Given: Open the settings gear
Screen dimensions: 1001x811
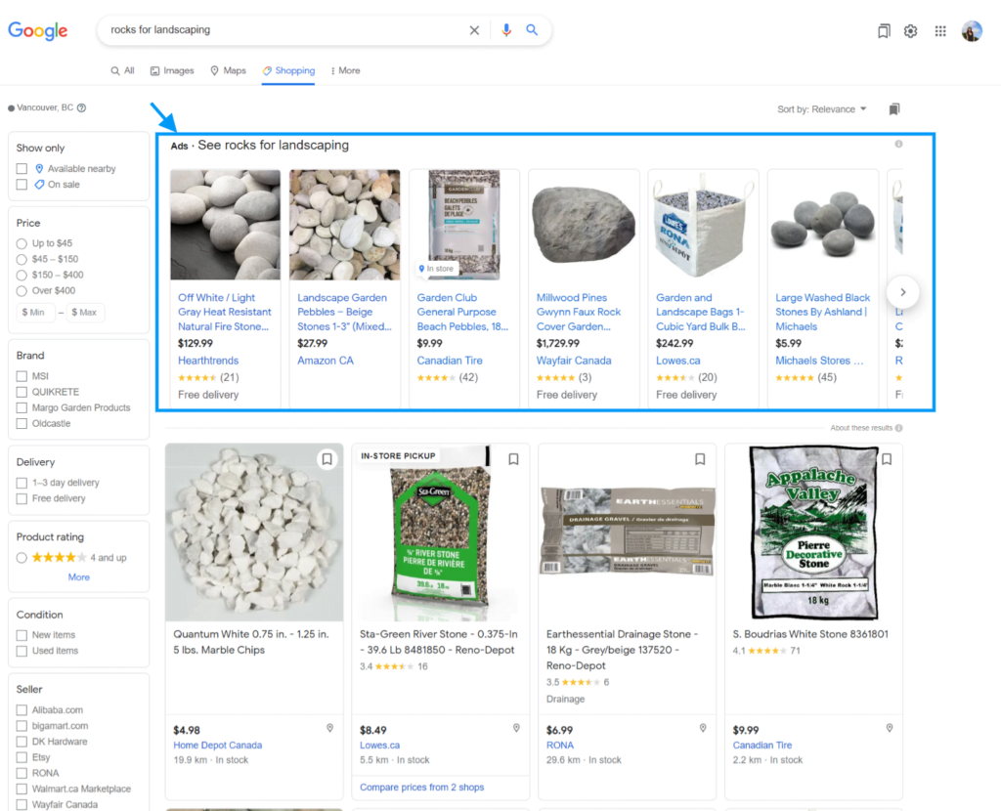Looking at the screenshot, I should (x=911, y=30).
